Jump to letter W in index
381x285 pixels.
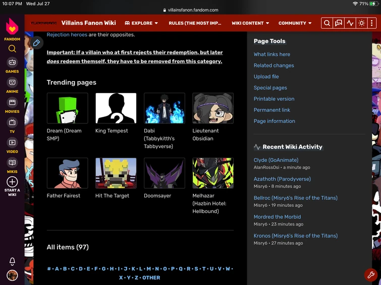(x=228, y=269)
